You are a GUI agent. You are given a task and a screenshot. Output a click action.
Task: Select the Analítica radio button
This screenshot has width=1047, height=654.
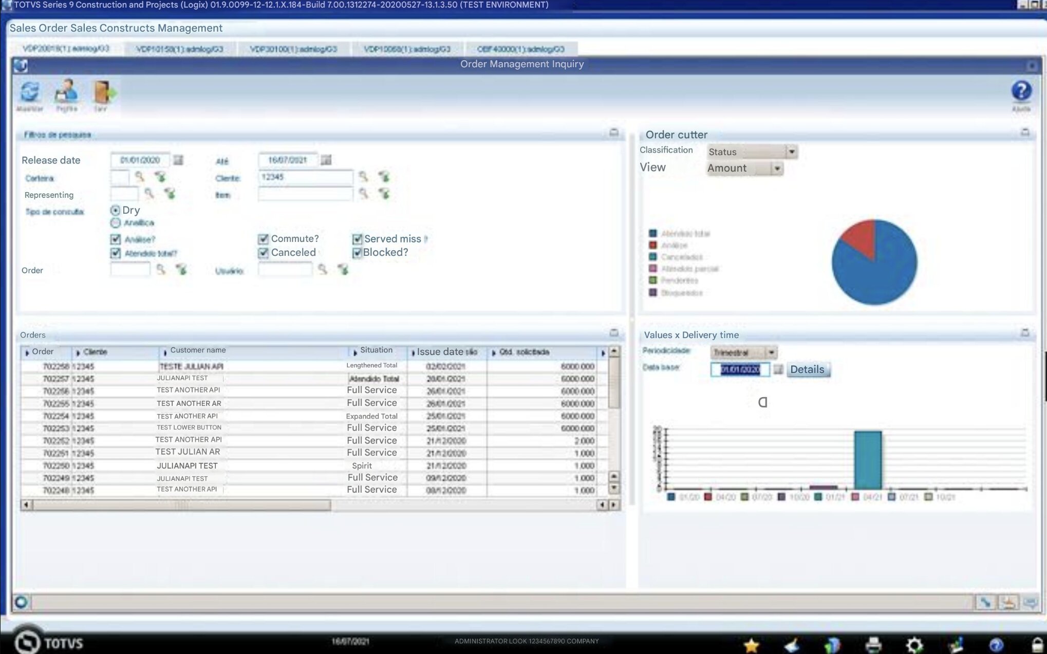[x=116, y=223]
